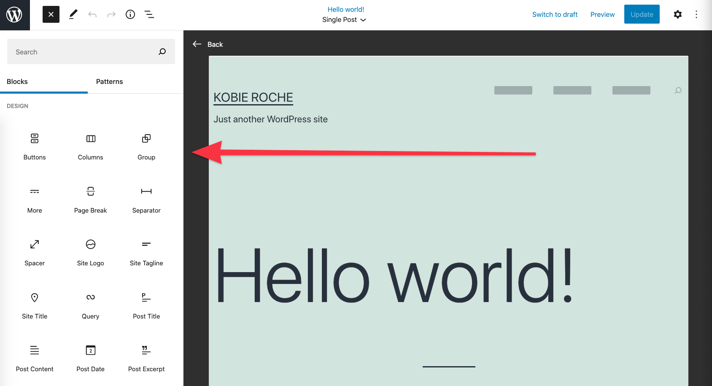Undo the last change
This screenshot has height=386, width=712.
(x=92, y=14)
